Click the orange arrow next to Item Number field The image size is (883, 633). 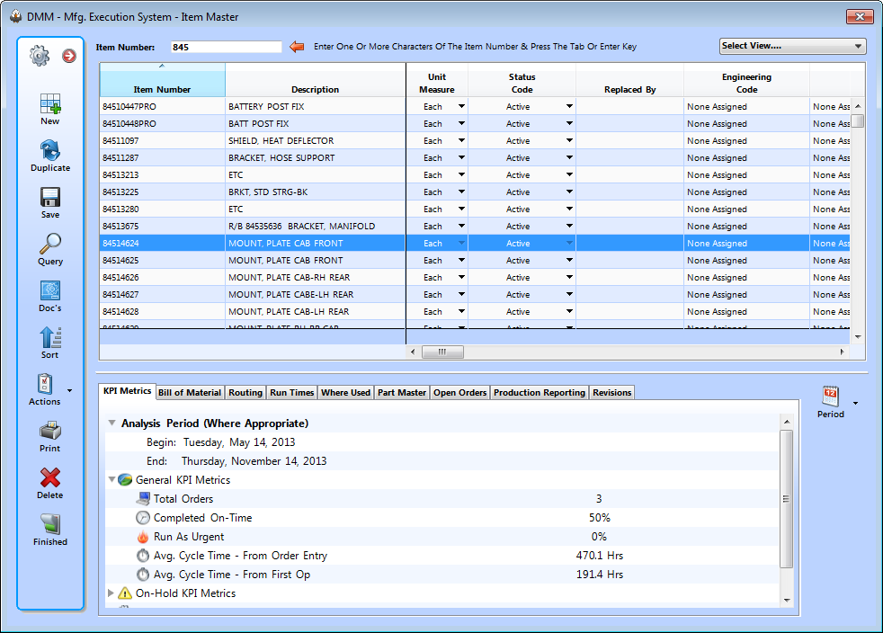point(297,47)
